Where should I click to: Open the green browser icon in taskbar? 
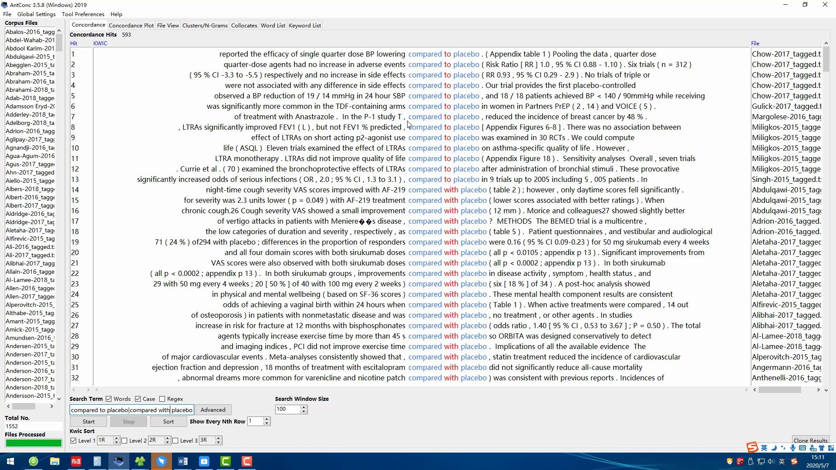click(x=34, y=461)
